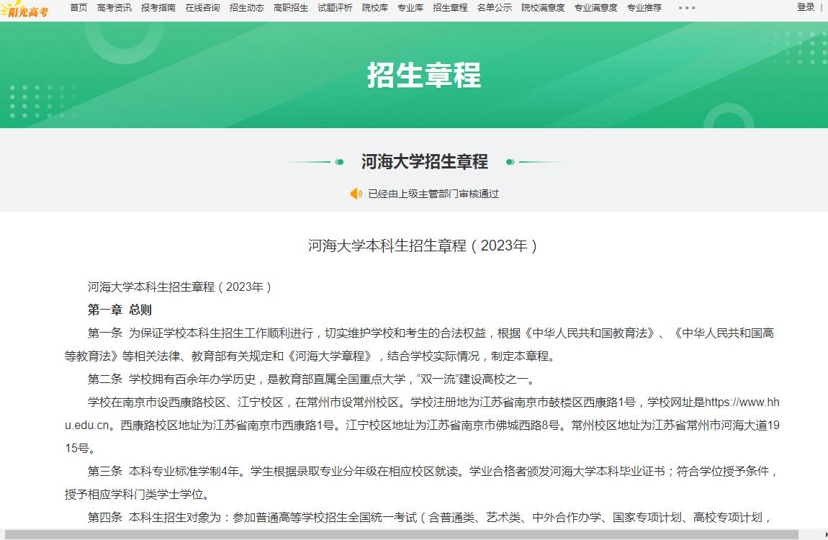Select 报考指南 from the top navigation

pos(158,7)
